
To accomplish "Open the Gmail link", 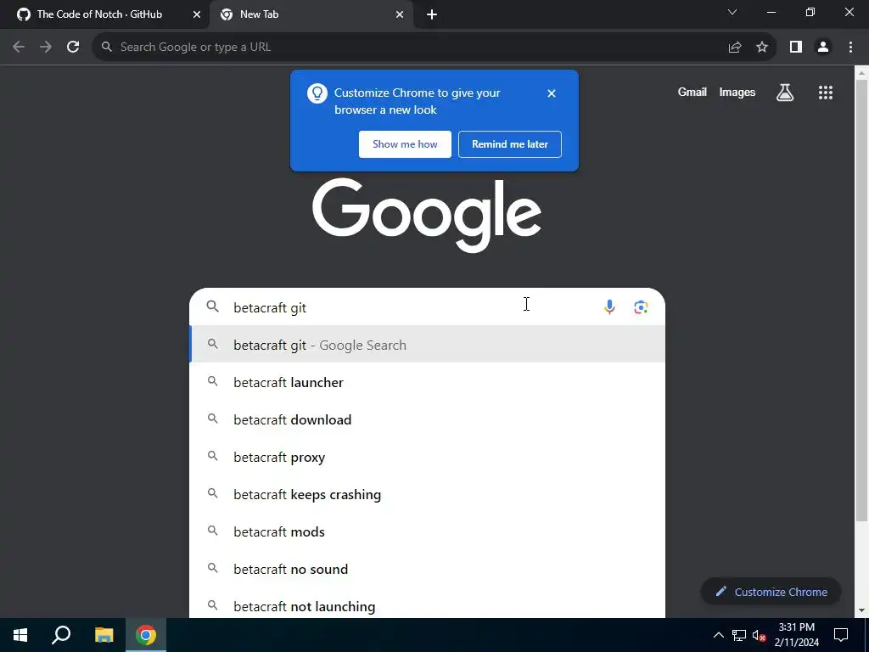I will coord(692,92).
